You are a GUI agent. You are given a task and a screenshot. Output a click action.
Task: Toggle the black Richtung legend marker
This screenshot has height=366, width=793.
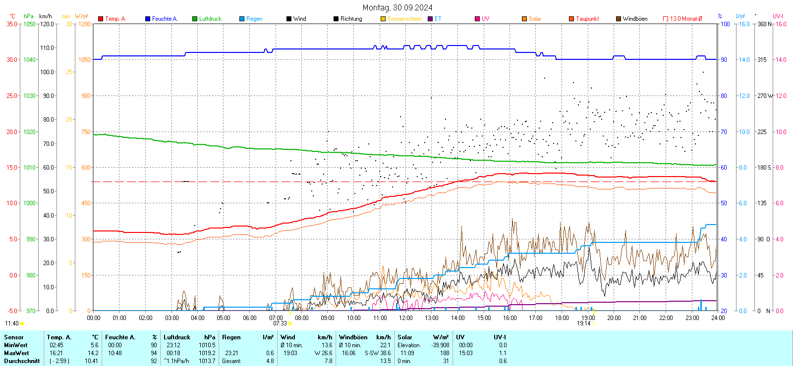pyautogui.click(x=336, y=19)
